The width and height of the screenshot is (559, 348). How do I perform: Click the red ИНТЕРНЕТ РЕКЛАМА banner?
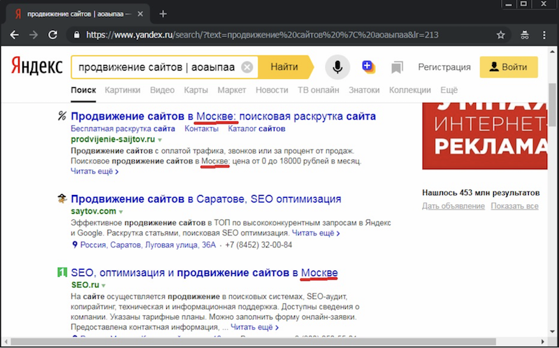click(x=485, y=136)
